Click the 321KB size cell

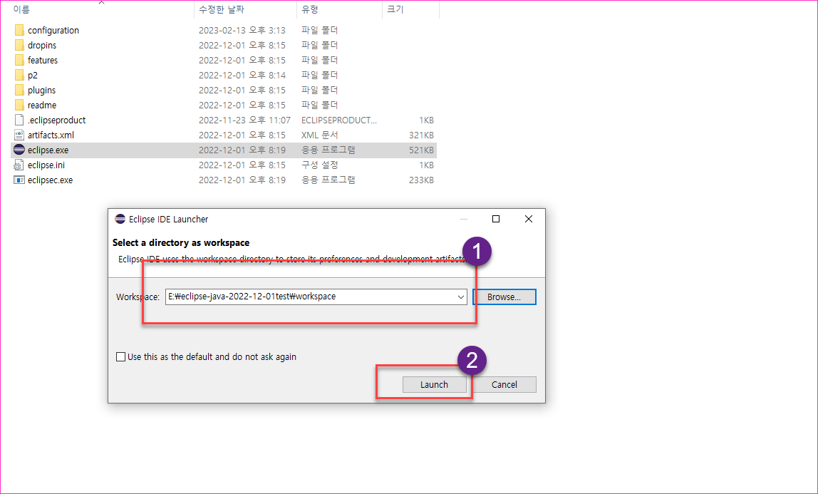(x=421, y=135)
